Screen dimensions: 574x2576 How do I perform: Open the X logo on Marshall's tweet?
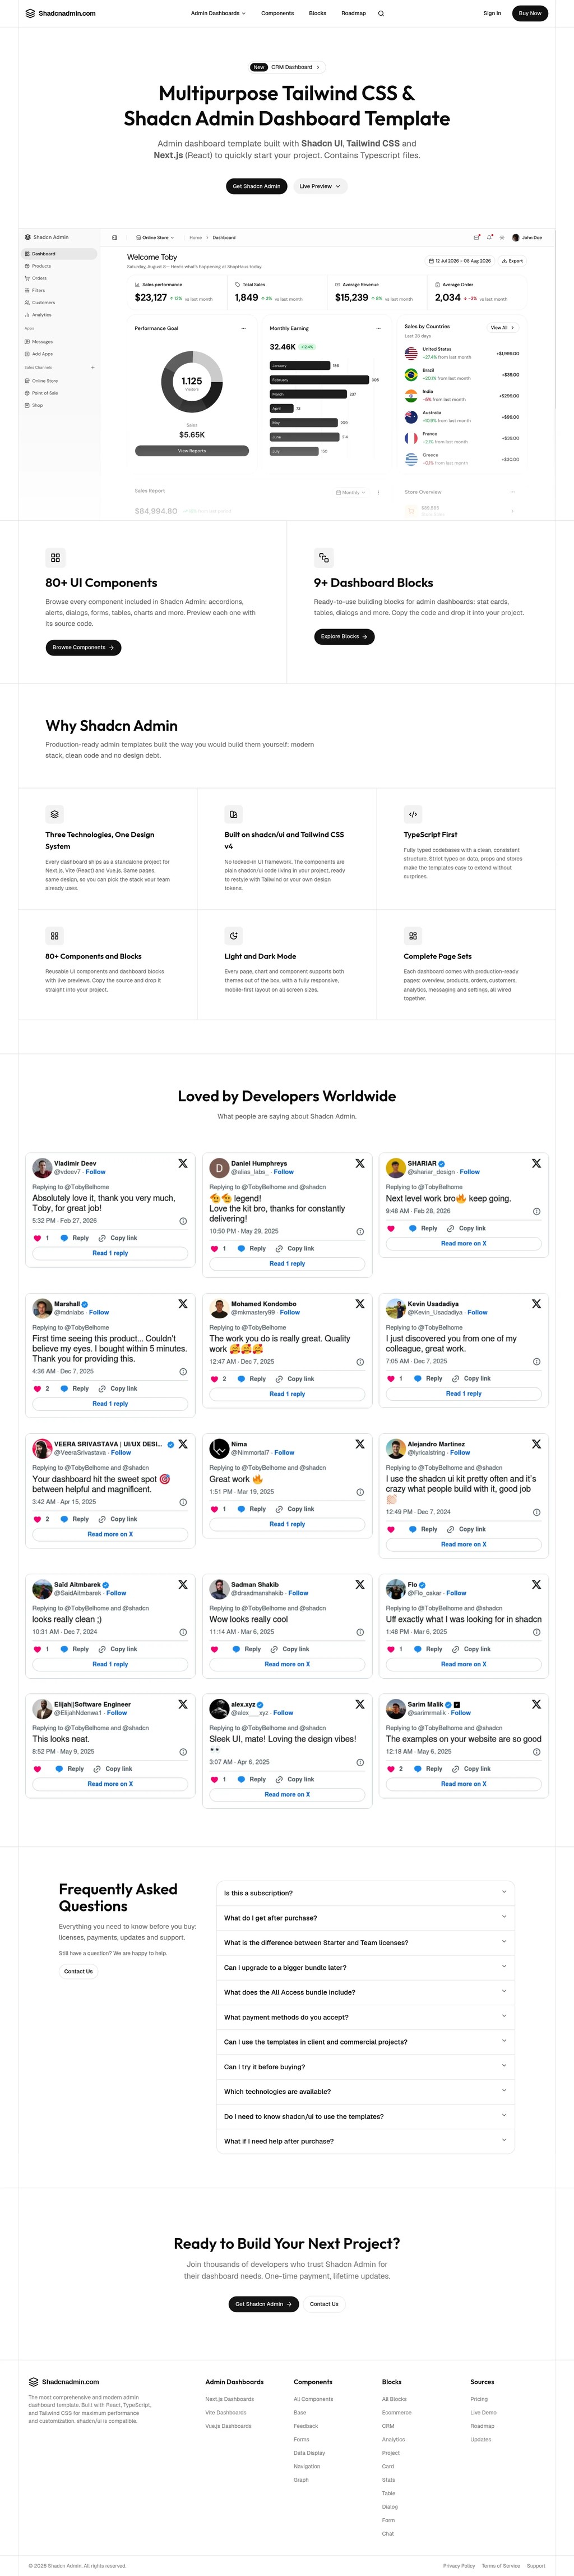coord(183,1303)
